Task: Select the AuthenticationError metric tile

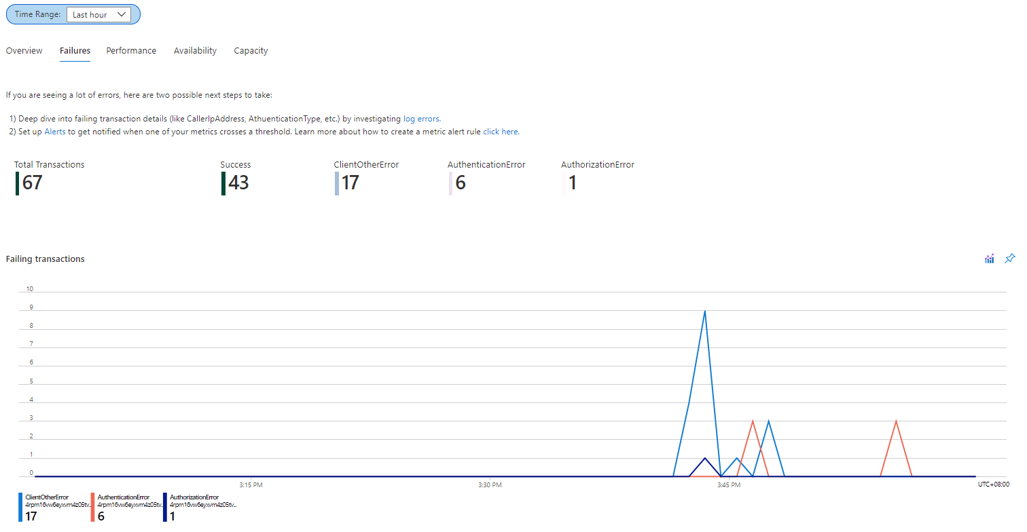Action: (486, 175)
